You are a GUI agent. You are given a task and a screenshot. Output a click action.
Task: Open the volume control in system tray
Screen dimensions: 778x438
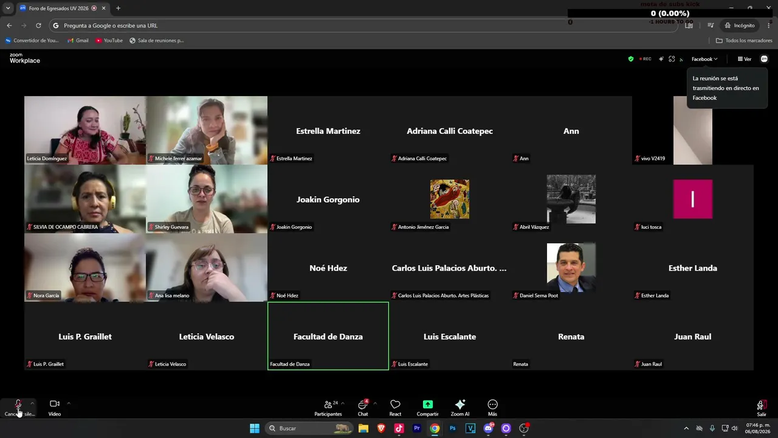[735, 428]
